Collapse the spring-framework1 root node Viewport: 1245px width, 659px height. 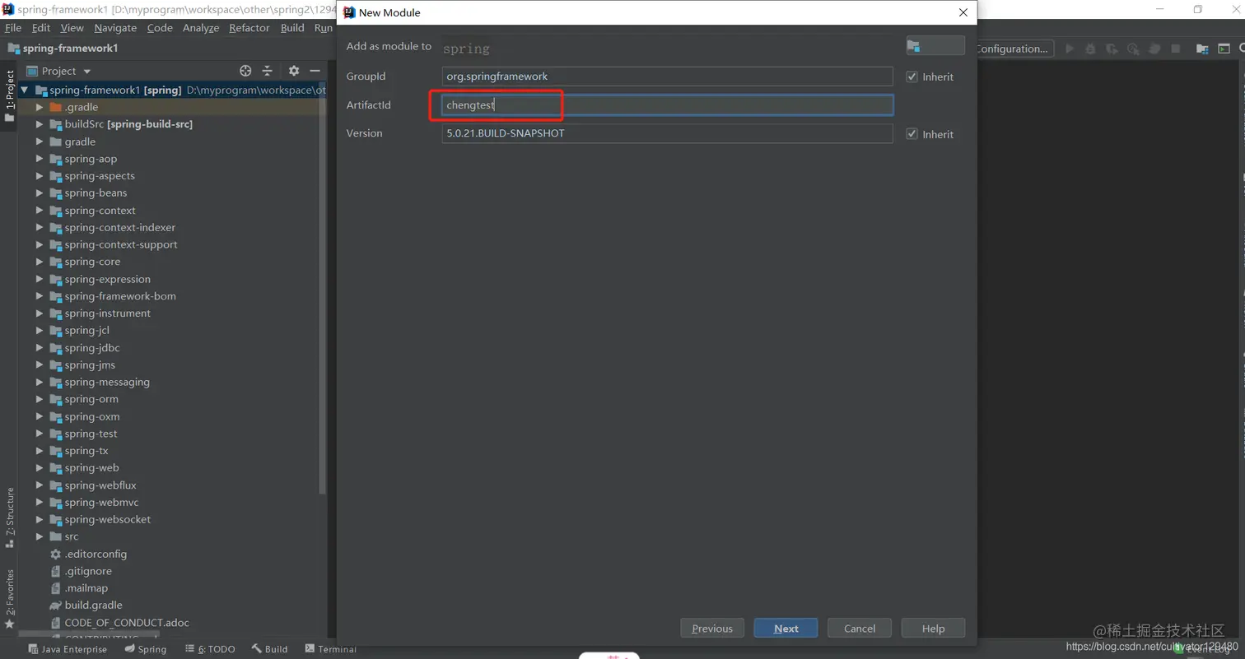click(x=24, y=90)
